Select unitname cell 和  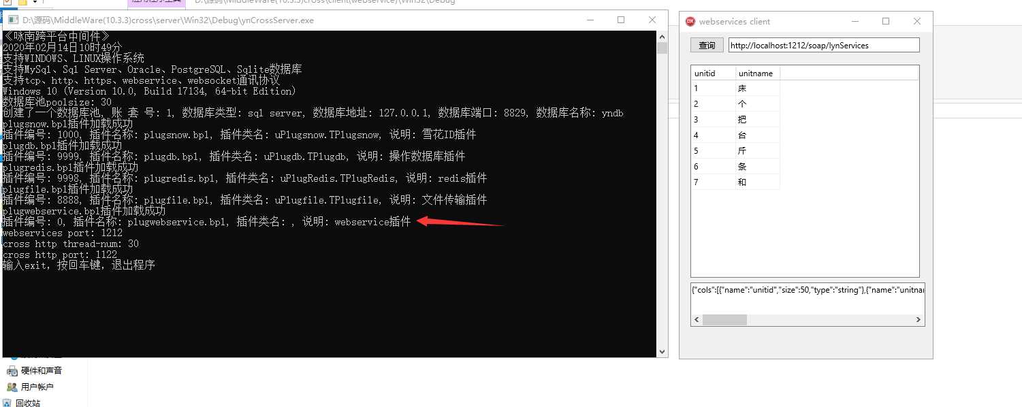[757, 182]
